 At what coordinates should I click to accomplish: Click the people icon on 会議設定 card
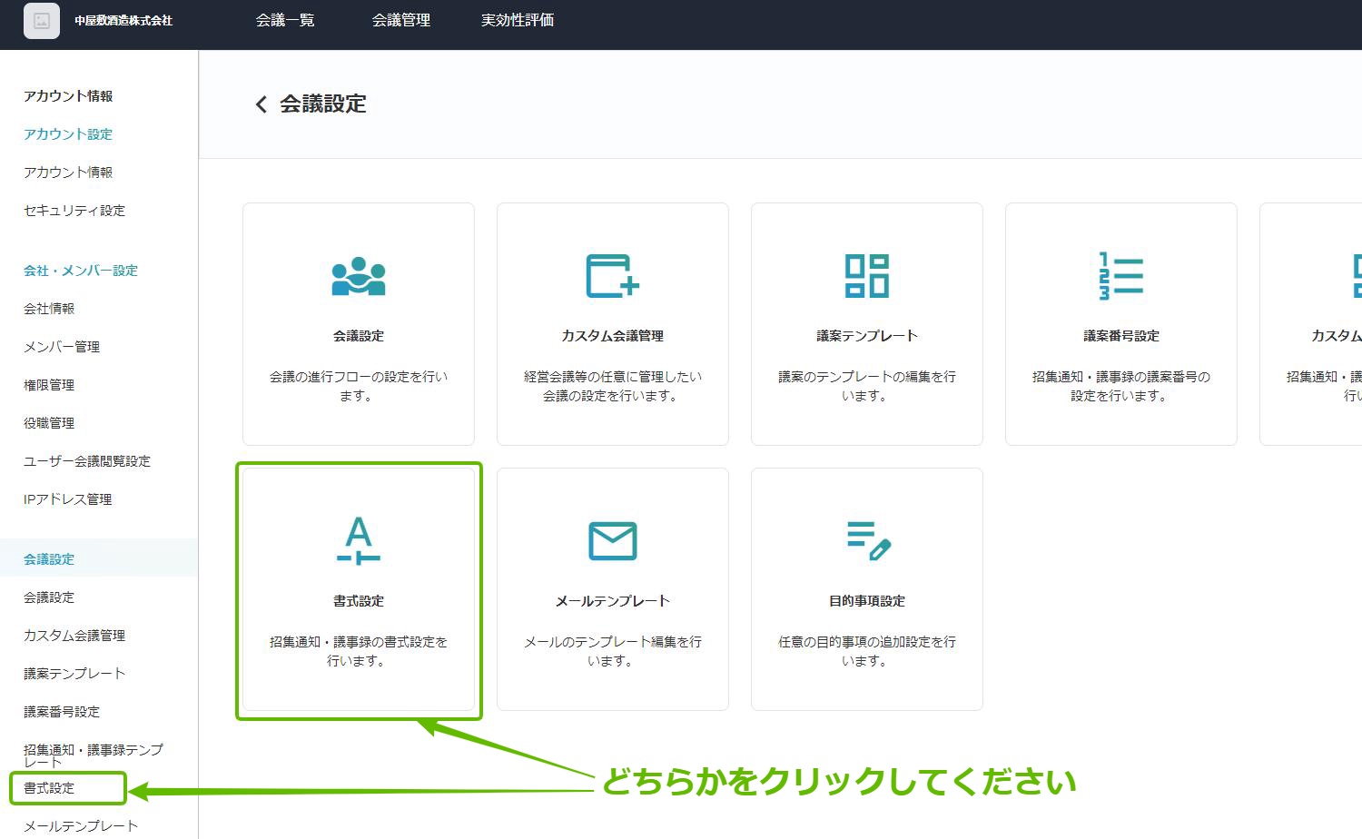coord(359,276)
